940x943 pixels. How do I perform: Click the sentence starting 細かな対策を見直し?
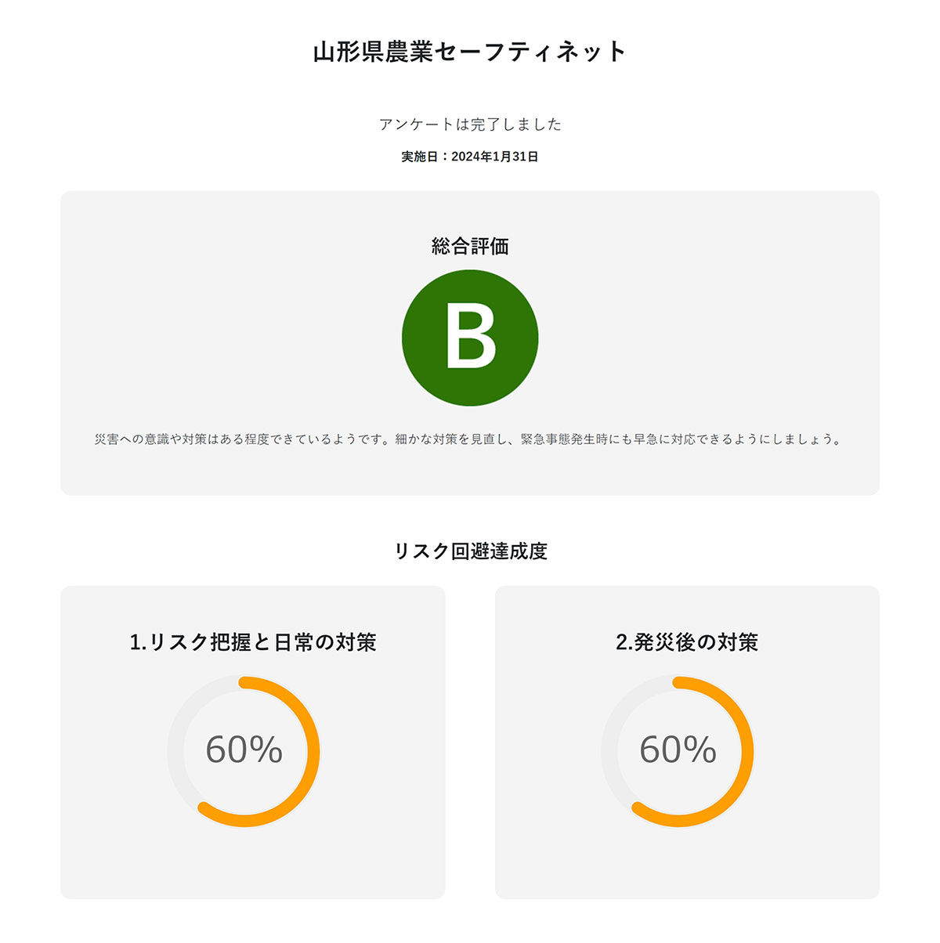click(x=619, y=439)
